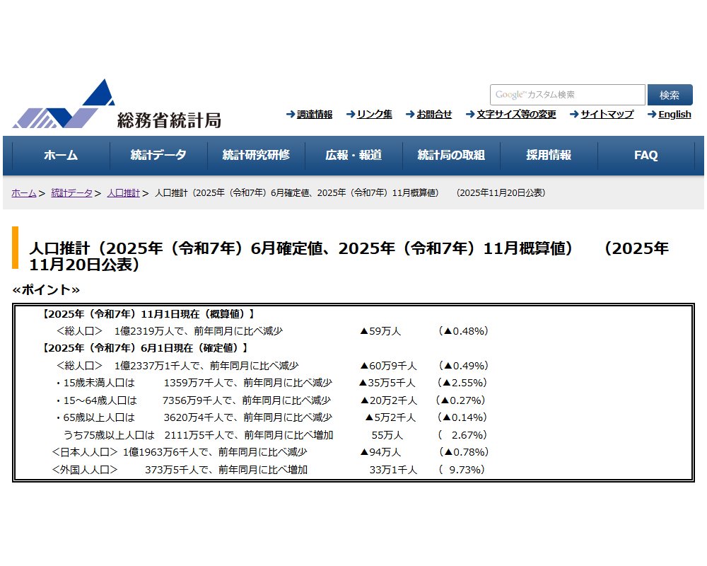Screen dimensions: 707x566
Task: Focus the Google custom search field
Action: tap(567, 95)
